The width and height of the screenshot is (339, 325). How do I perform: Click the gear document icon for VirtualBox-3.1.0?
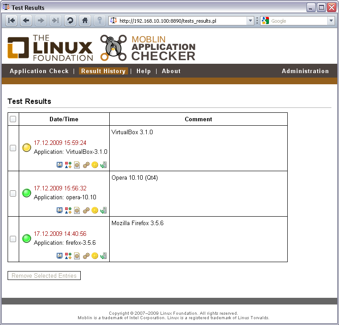(x=77, y=165)
